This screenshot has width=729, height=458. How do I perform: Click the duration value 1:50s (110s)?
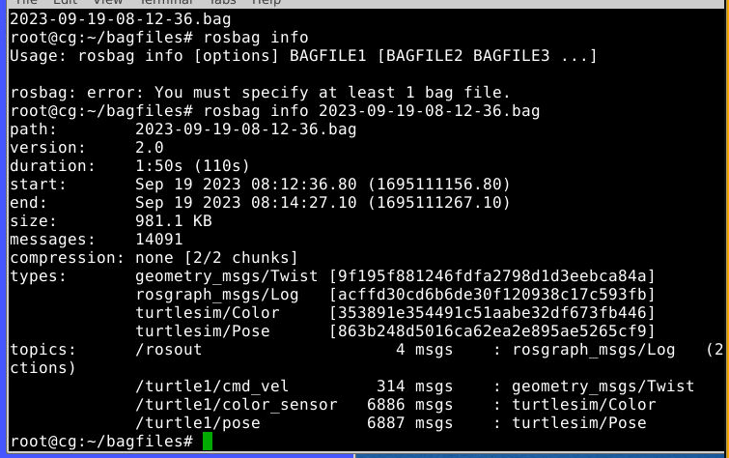click(x=192, y=166)
